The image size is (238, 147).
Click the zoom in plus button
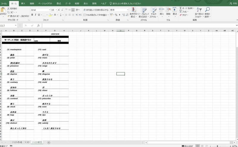pos(230,146)
